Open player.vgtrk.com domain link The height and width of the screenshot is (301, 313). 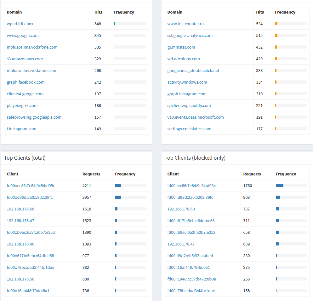click(x=22, y=105)
